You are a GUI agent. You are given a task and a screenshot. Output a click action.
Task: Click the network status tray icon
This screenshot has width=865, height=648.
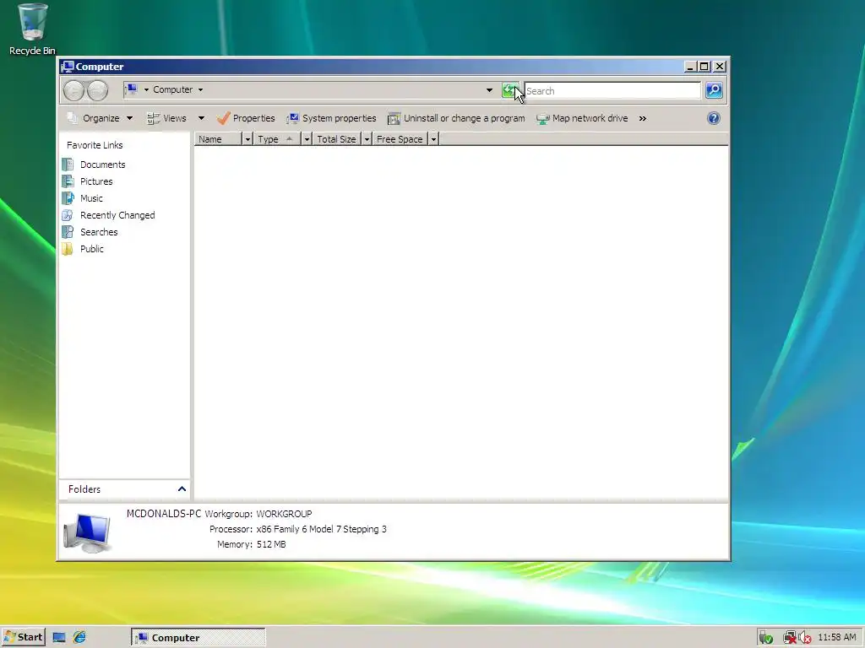tap(790, 638)
